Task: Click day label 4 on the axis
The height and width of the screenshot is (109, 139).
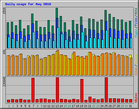Action: click(x=21, y=106)
